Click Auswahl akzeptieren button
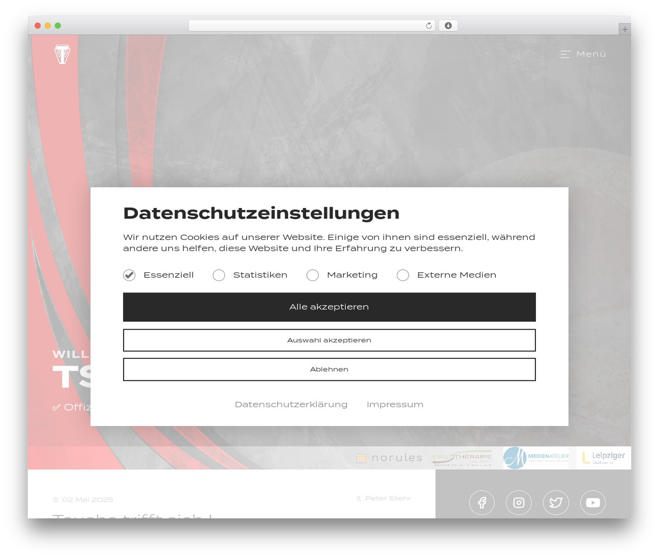 [x=329, y=340]
